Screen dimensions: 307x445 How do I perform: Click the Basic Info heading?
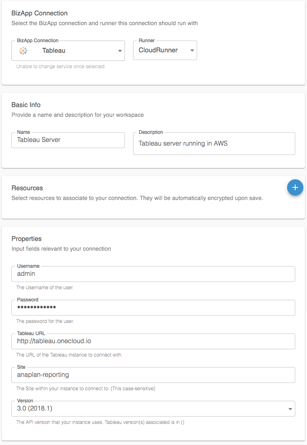(26, 105)
